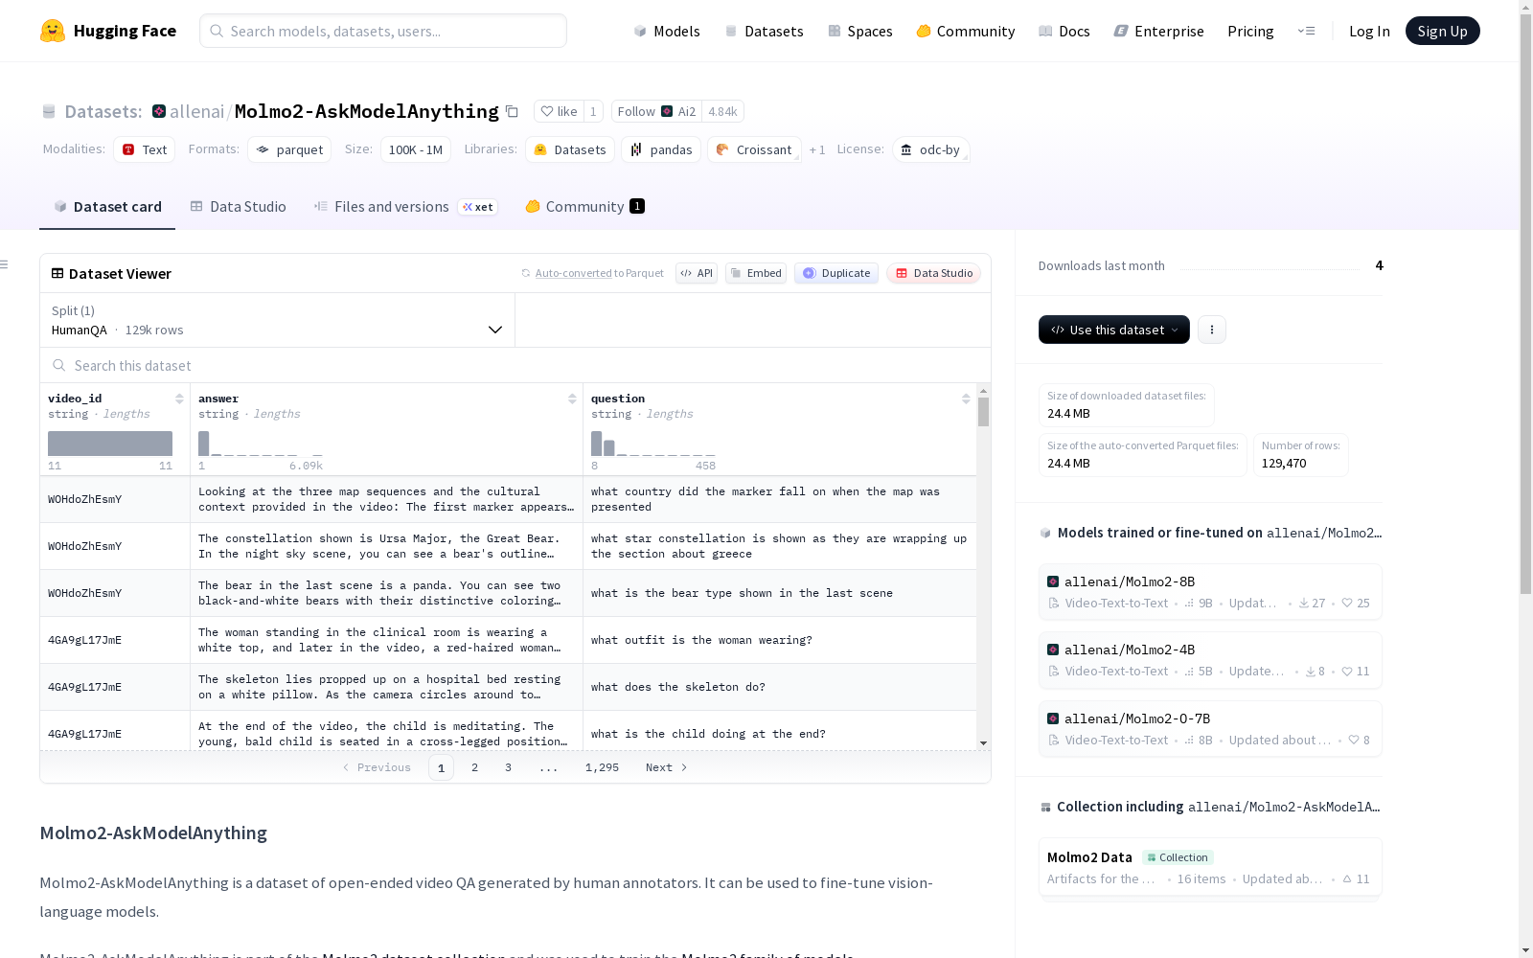Click the Hugging Face logo
Image resolution: width=1533 pixels, height=958 pixels.
point(108,31)
